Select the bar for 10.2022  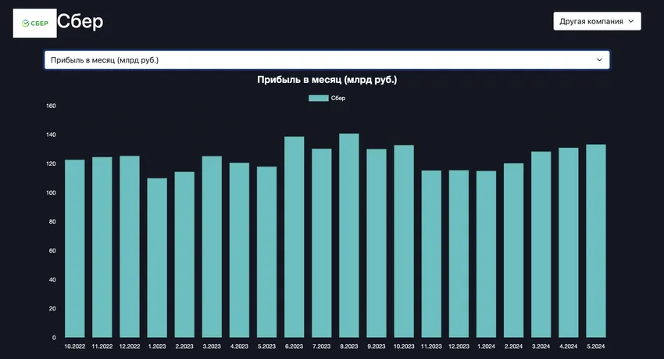pos(74,249)
